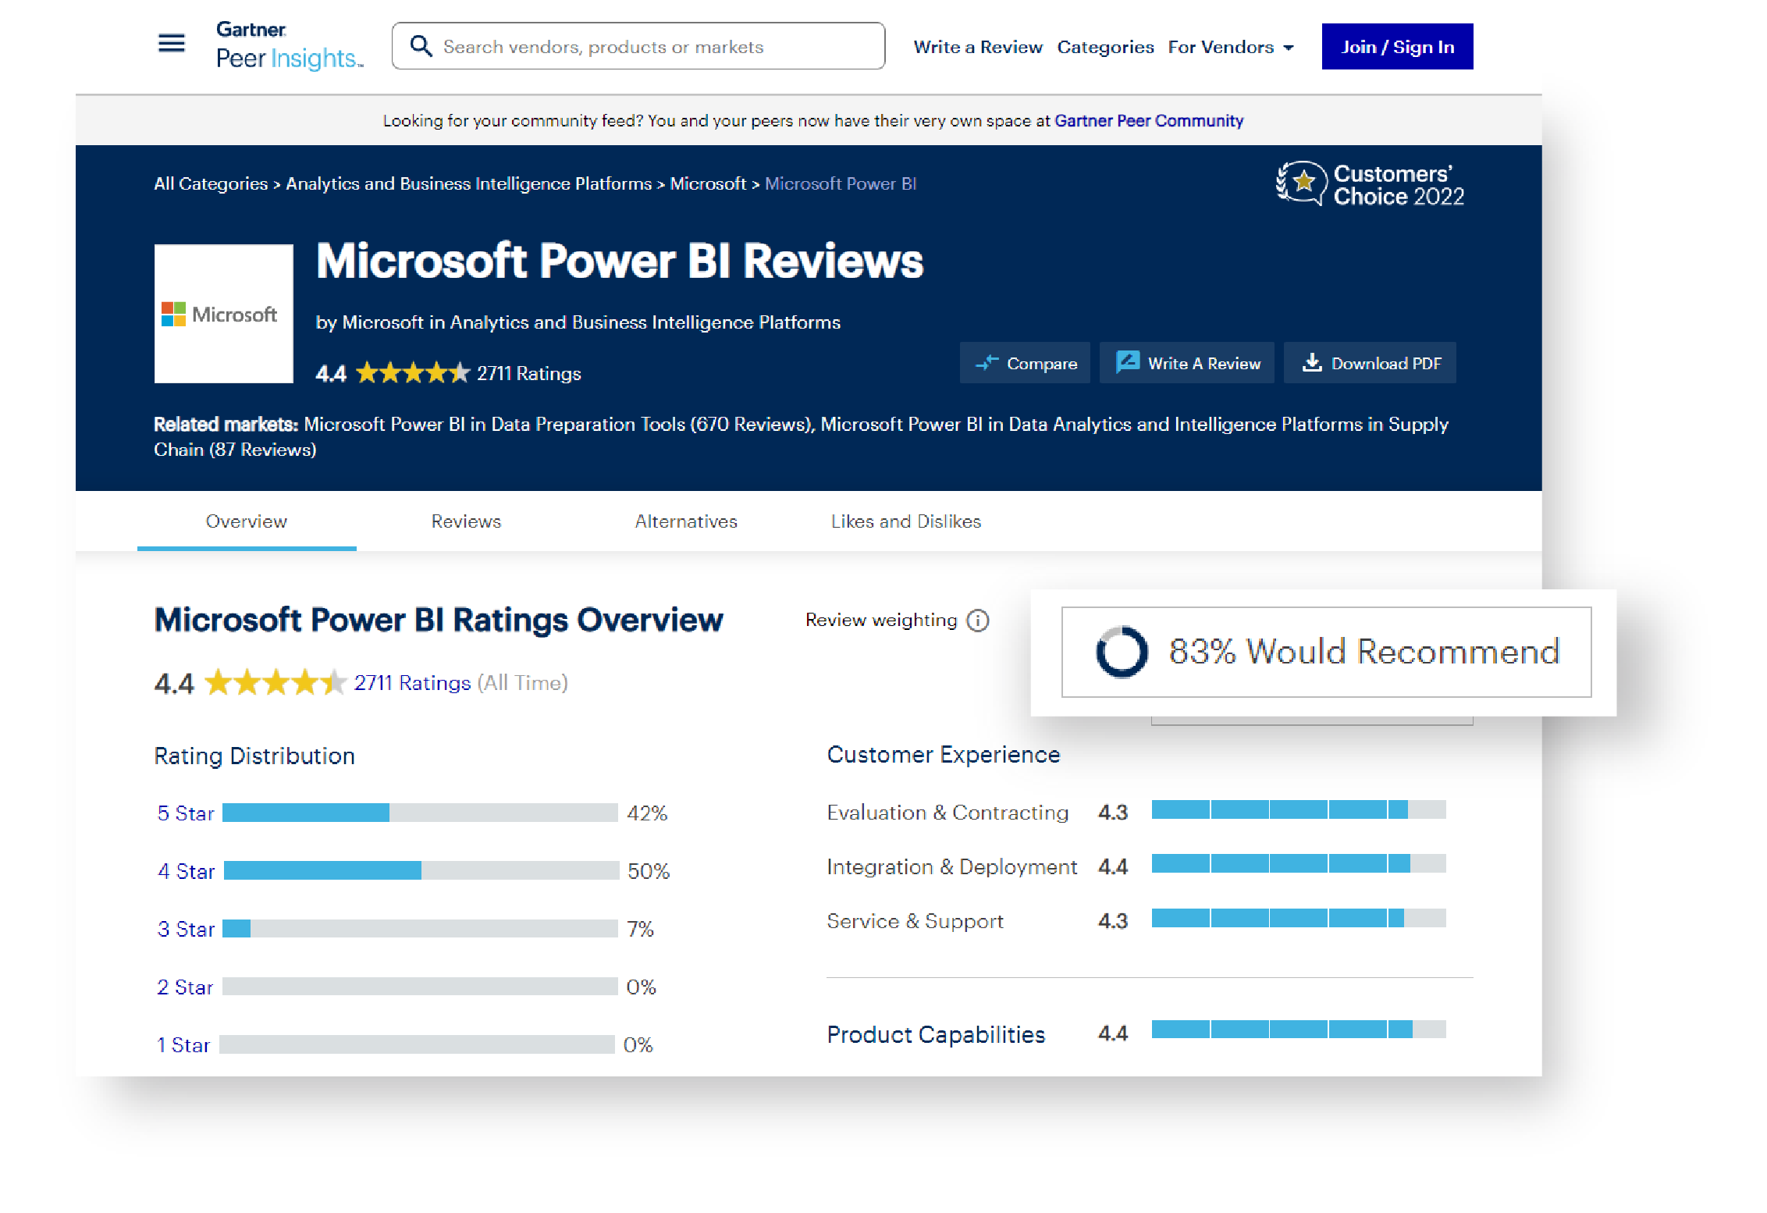Open the Likes and Dislikes tab
Image resolution: width=1767 pixels, height=1213 pixels.
click(906, 521)
